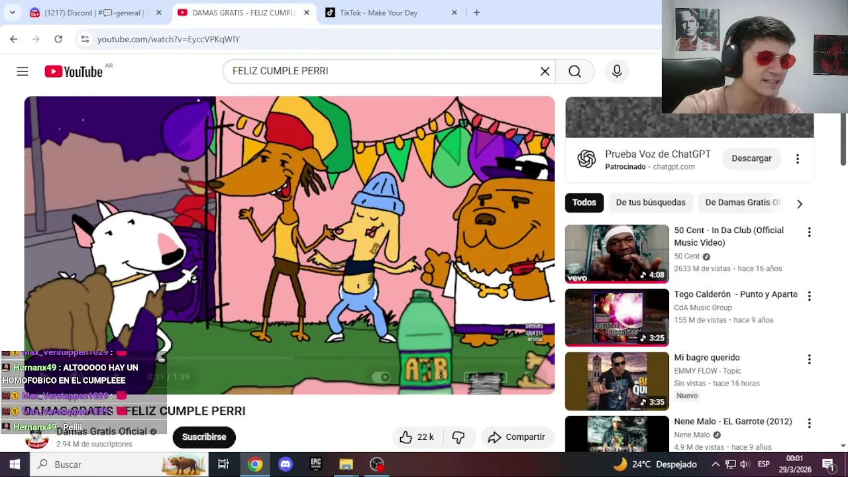Click the EMMY FLOW - Topic channel name
This screenshot has height=477, width=848.
pos(708,371)
